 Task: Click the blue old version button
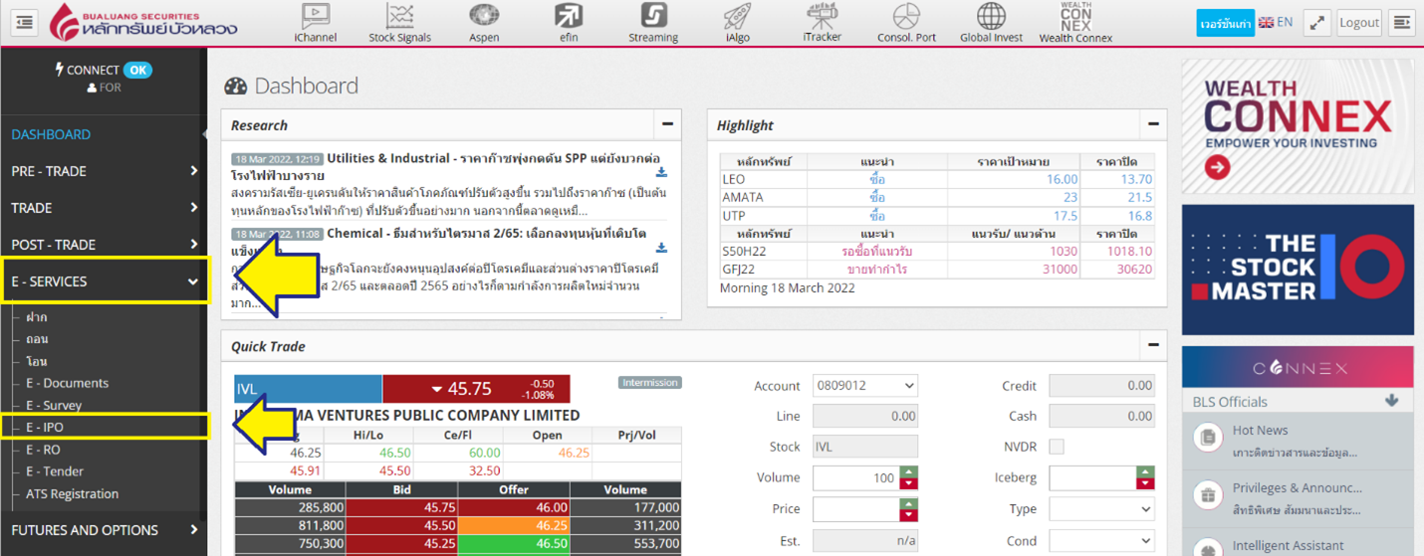[1225, 23]
